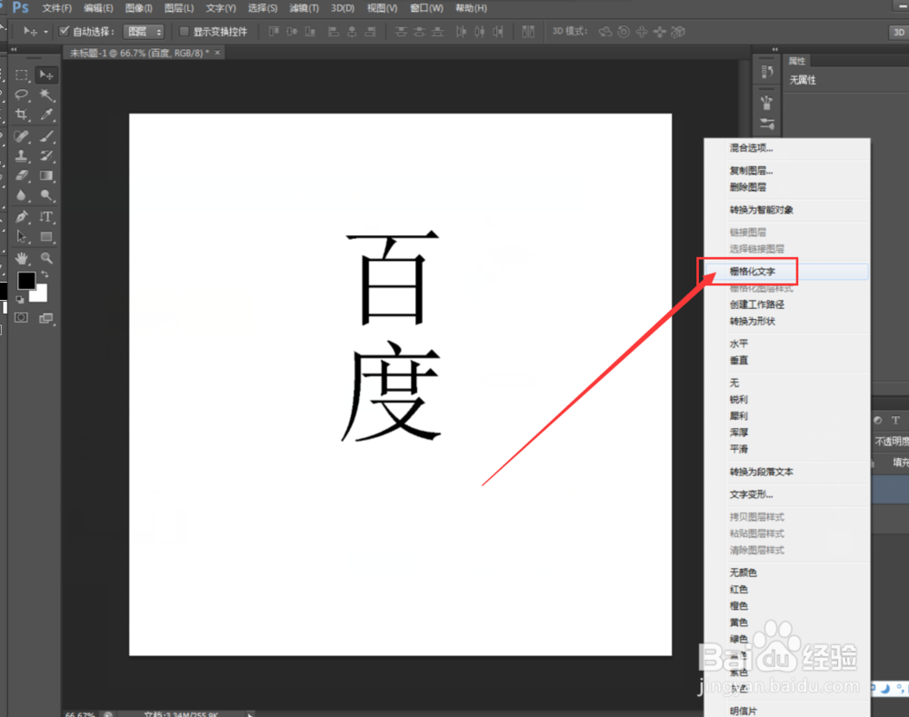
Task: Click Align Top Edges icon in options bar
Action: (x=274, y=31)
